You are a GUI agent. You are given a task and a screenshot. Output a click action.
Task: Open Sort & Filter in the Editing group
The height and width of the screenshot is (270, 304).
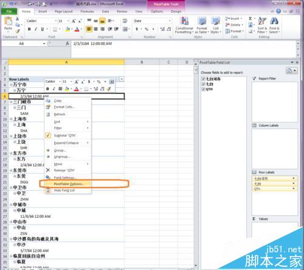click(x=262, y=25)
